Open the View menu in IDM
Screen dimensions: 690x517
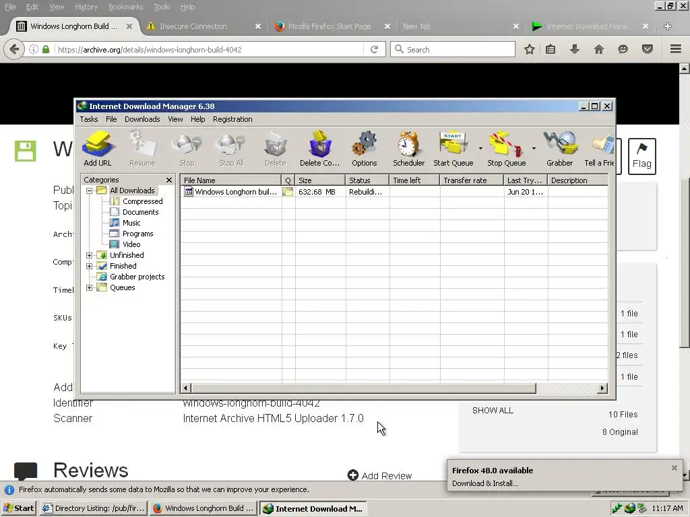tap(175, 119)
